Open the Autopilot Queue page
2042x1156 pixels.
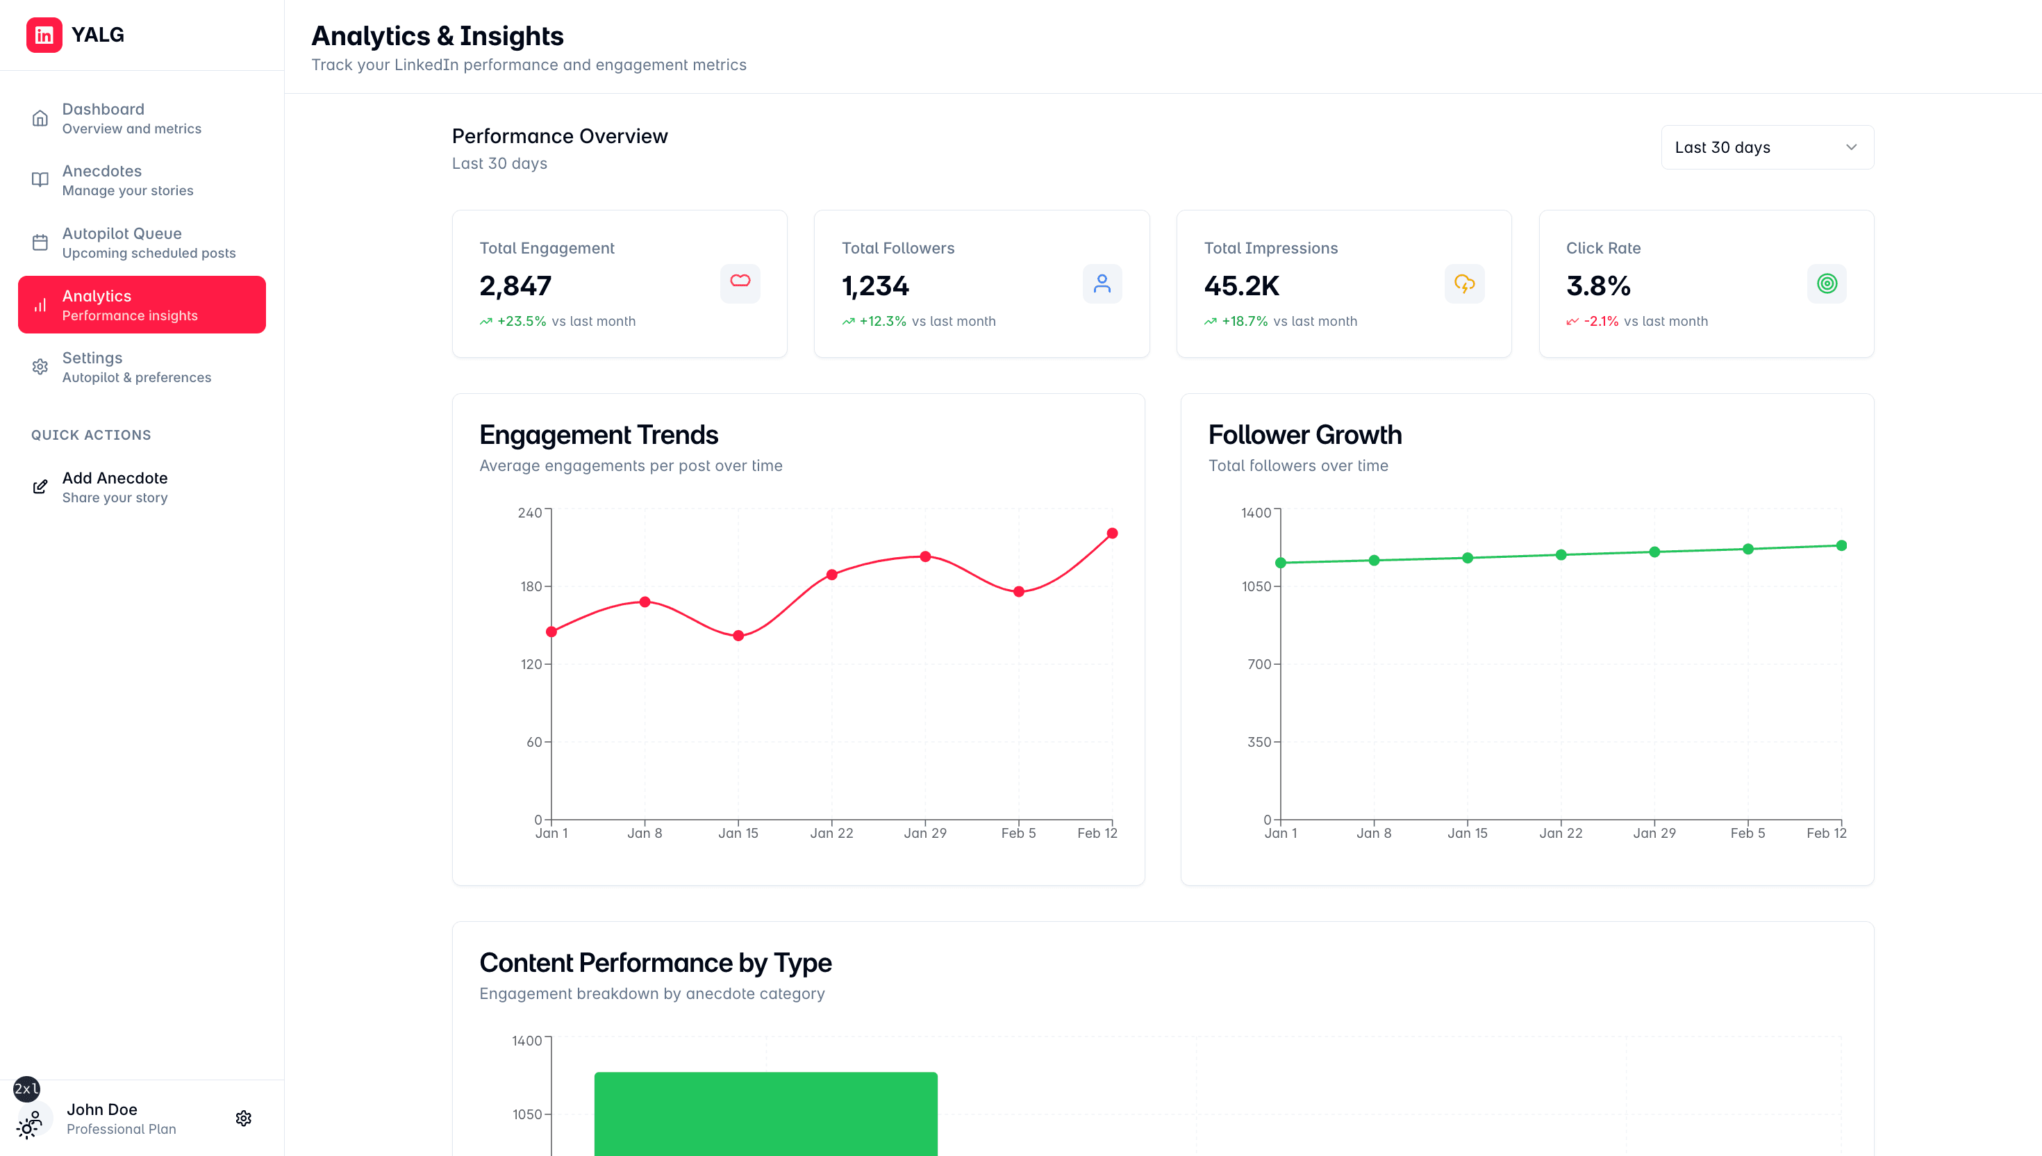coord(142,243)
